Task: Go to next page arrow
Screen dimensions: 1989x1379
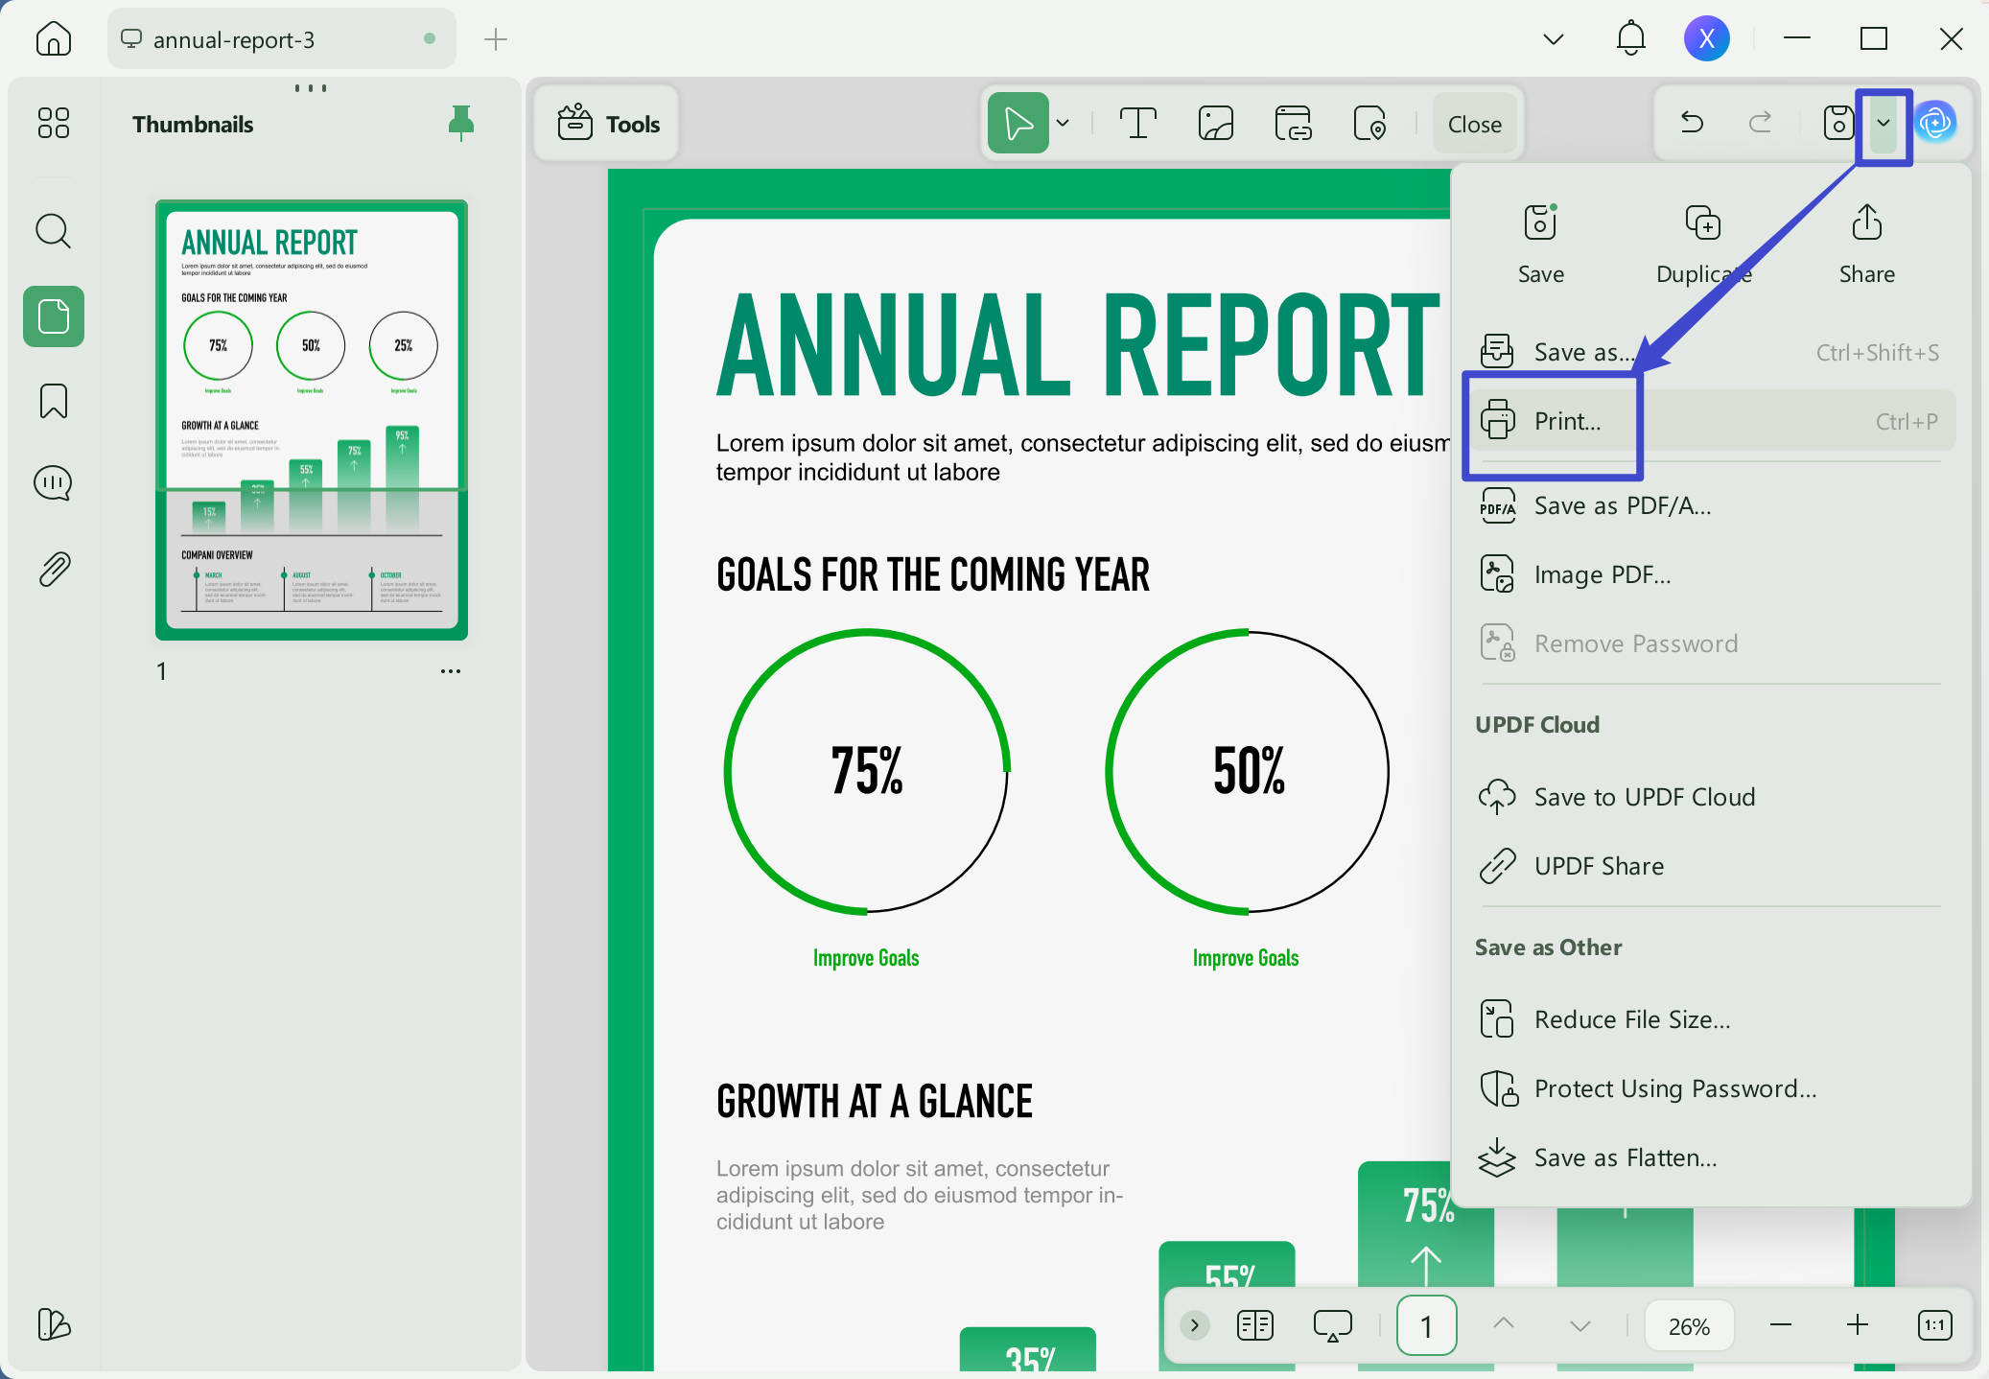Action: 1580,1326
